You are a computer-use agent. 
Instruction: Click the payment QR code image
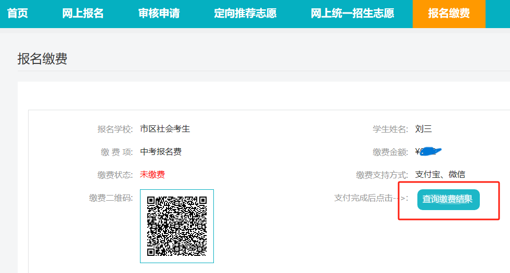click(x=177, y=226)
